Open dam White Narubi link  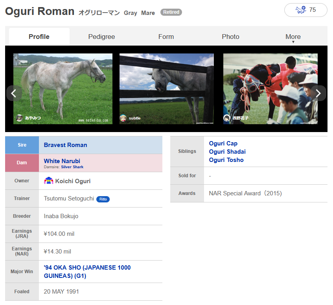click(62, 161)
